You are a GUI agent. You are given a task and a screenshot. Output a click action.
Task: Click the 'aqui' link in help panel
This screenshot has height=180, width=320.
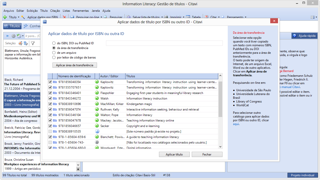[236, 124]
